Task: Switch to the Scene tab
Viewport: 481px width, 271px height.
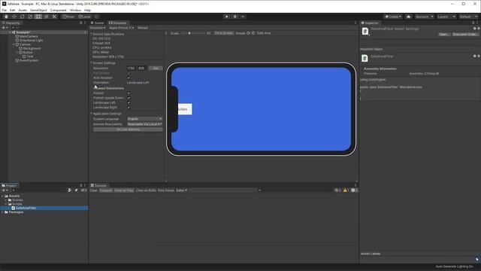Action: pyautogui.click(x=97, y=23)
